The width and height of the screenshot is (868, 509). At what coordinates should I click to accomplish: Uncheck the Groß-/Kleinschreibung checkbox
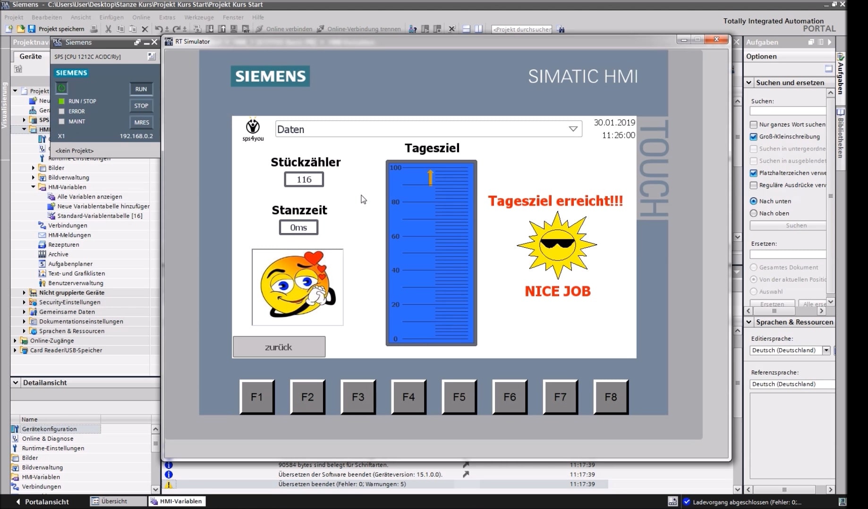pyautogui.click(x=754, y=137)
